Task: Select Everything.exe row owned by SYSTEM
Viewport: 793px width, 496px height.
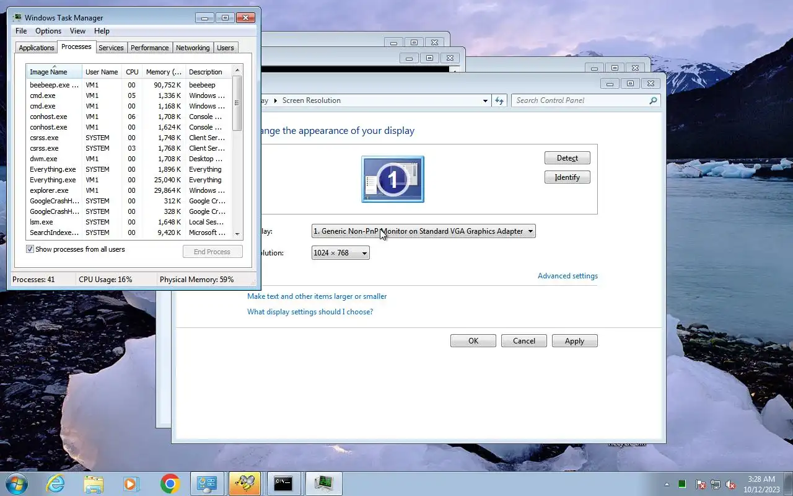Action: [x=129, y=169]
